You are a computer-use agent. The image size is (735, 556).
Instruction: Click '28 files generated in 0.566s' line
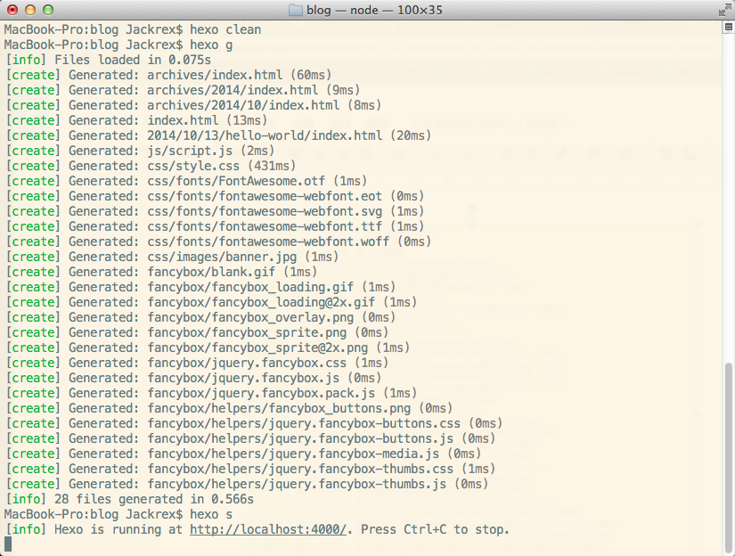(154, 499)
